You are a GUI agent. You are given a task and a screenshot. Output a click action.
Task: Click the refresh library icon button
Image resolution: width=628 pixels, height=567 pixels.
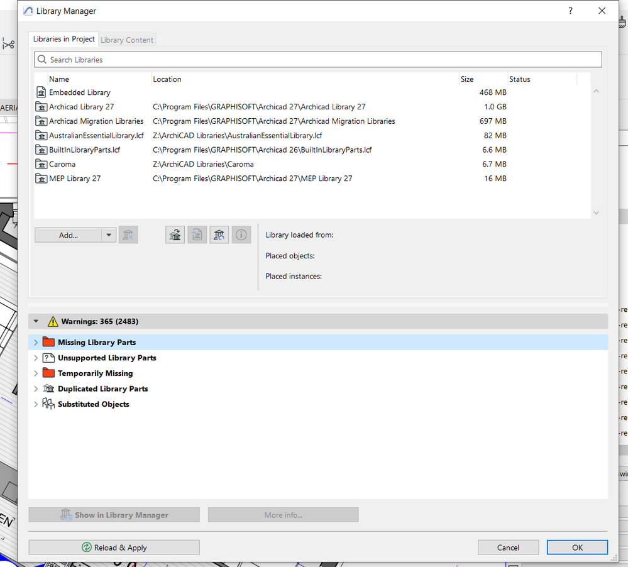219,235
